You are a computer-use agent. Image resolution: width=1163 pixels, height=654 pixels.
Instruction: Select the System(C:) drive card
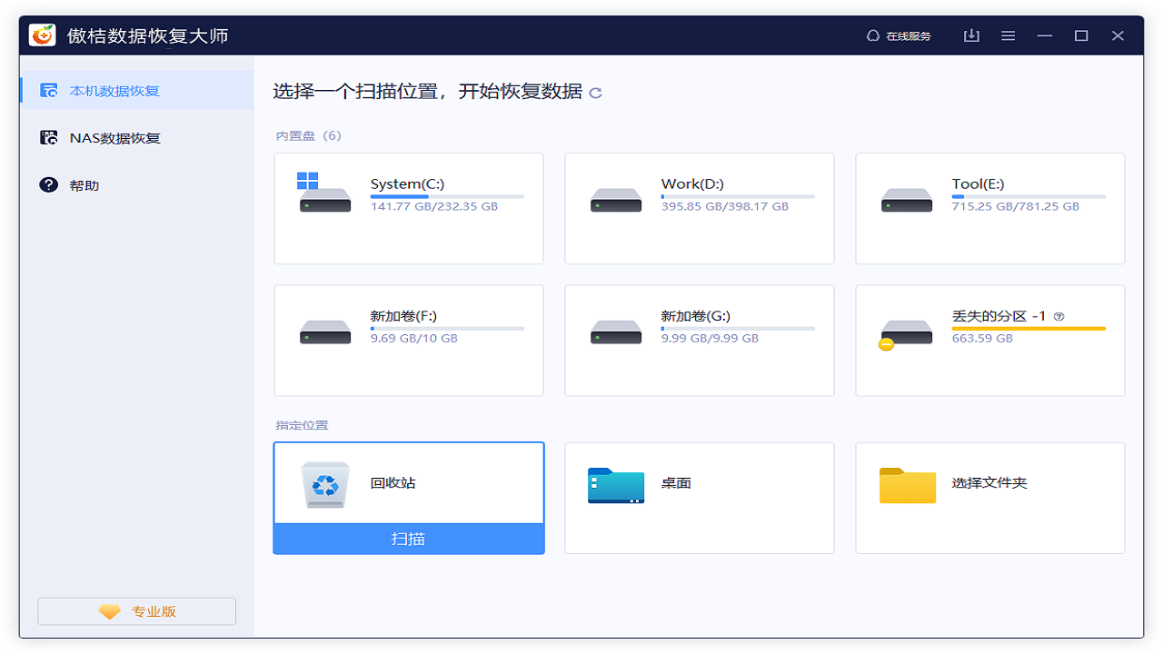coord(408,208)
